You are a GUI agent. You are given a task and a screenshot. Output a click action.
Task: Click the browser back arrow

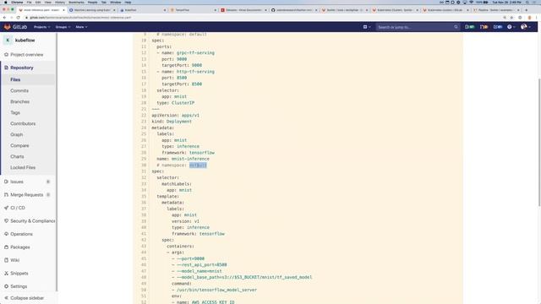tap(4, 17)
